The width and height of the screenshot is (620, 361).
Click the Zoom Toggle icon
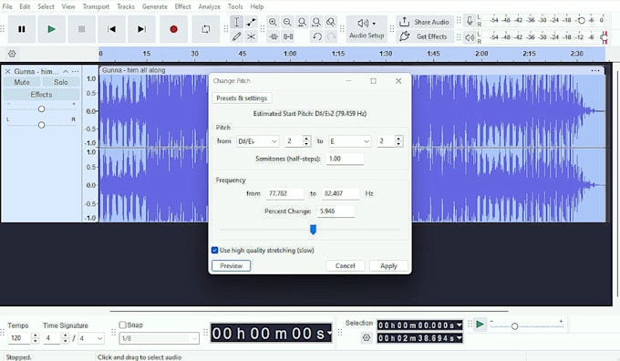(331, 22)
